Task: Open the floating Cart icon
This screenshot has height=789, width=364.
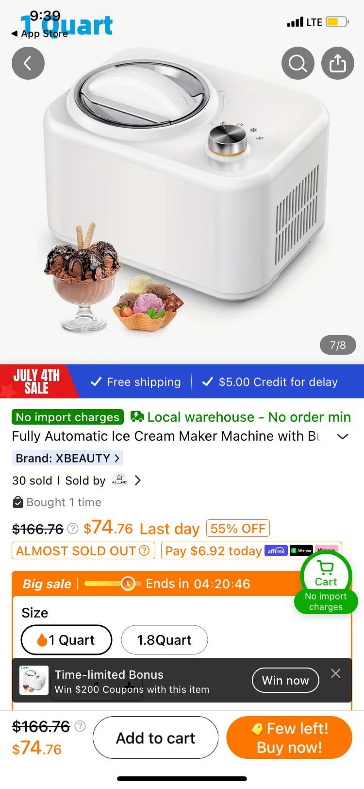Action: (x=326, y=574)
